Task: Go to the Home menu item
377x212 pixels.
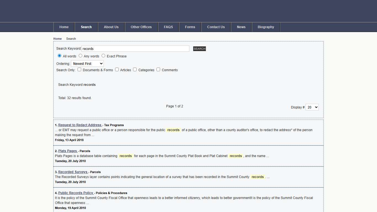Action: [64, 27]
